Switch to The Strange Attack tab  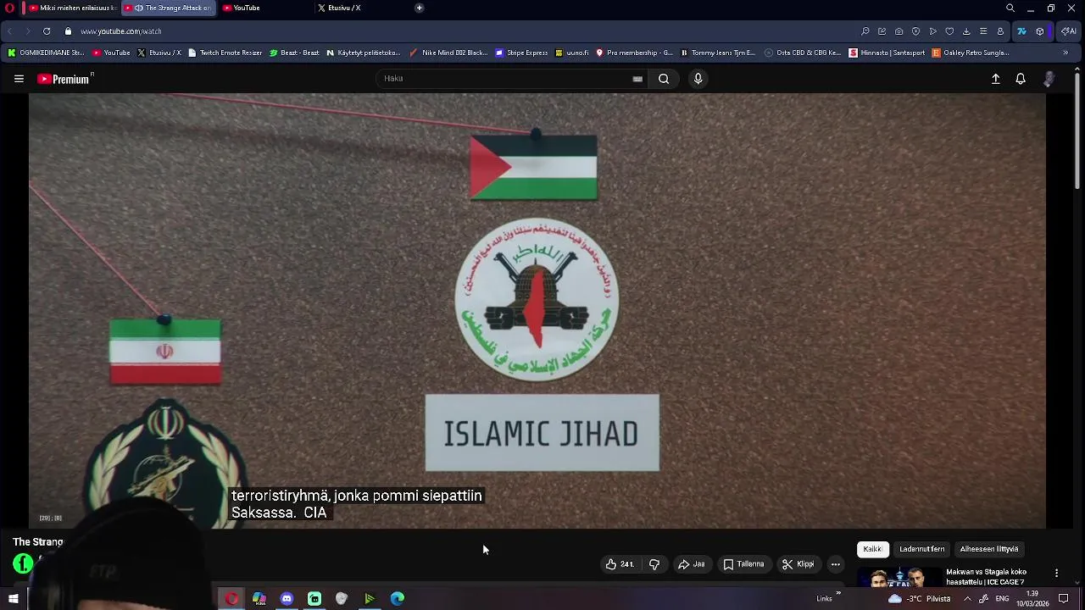click(170, 8)
